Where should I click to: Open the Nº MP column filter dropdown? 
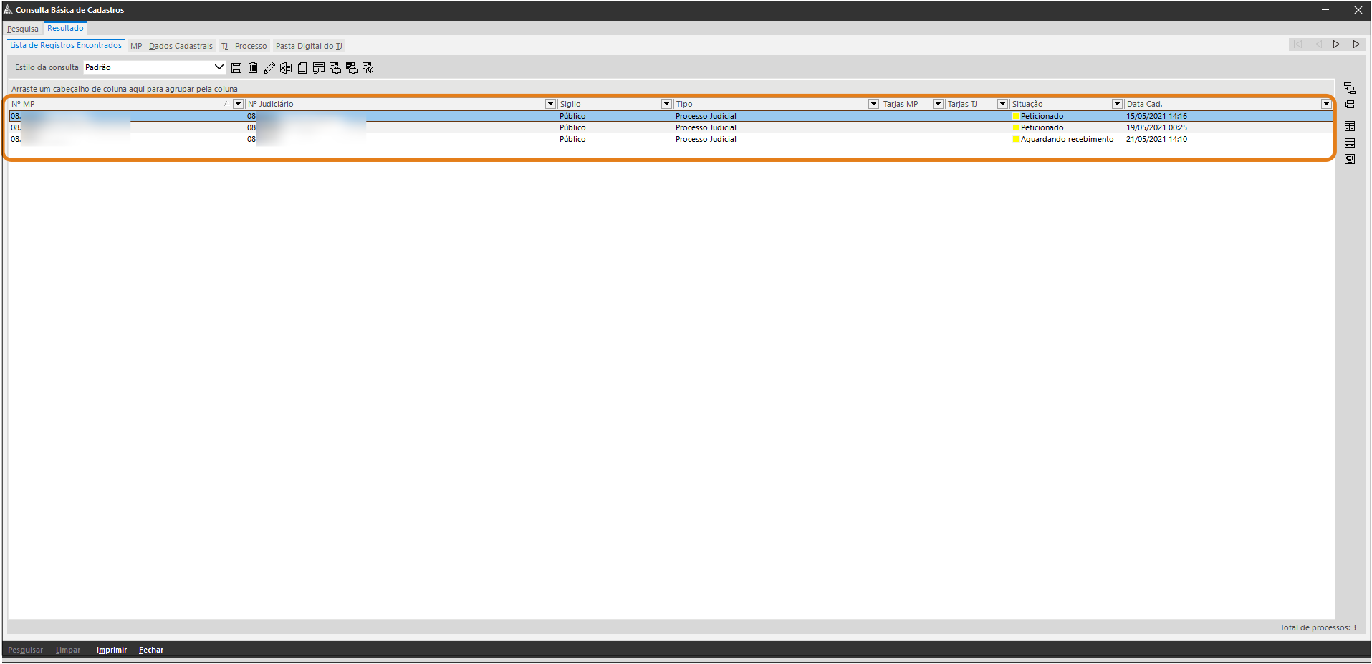click(238, 104)
